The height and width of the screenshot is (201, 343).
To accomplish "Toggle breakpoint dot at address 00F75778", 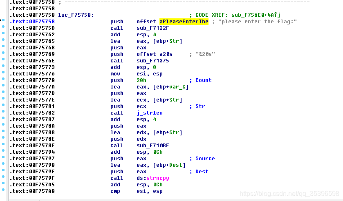I will coord(3,79).
